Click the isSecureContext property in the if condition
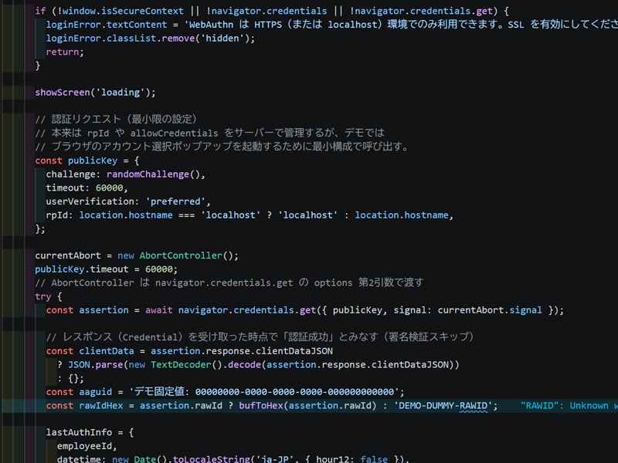618x463 pixels. [x=143, y=11]
